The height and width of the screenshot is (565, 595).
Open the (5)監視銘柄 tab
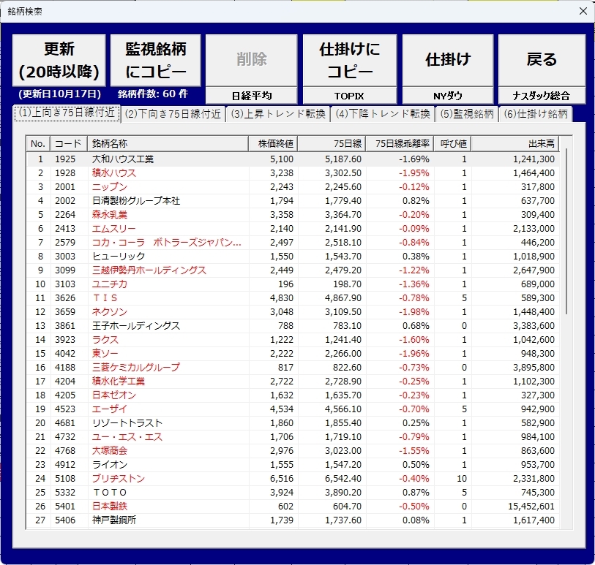coord(467,114)
